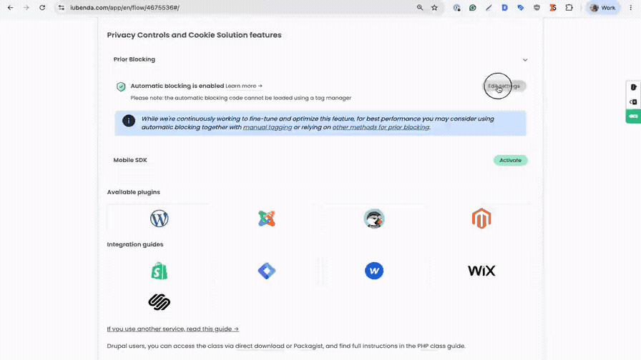Click the address bar URL

click(x=124, y=8)
